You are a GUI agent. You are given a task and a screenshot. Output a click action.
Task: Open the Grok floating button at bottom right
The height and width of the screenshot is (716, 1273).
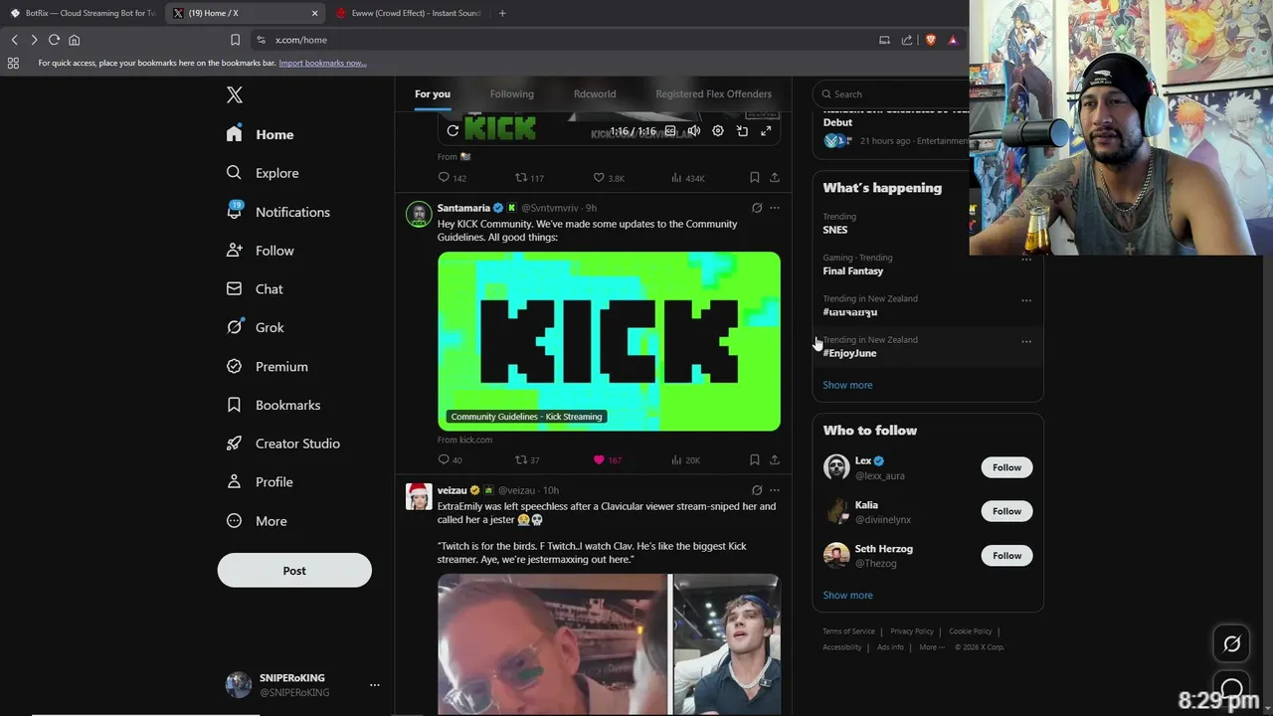click(1231, 644)
